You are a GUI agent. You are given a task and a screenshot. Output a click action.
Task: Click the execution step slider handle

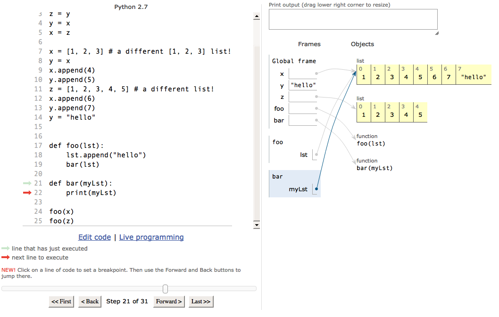coord(165,289)
